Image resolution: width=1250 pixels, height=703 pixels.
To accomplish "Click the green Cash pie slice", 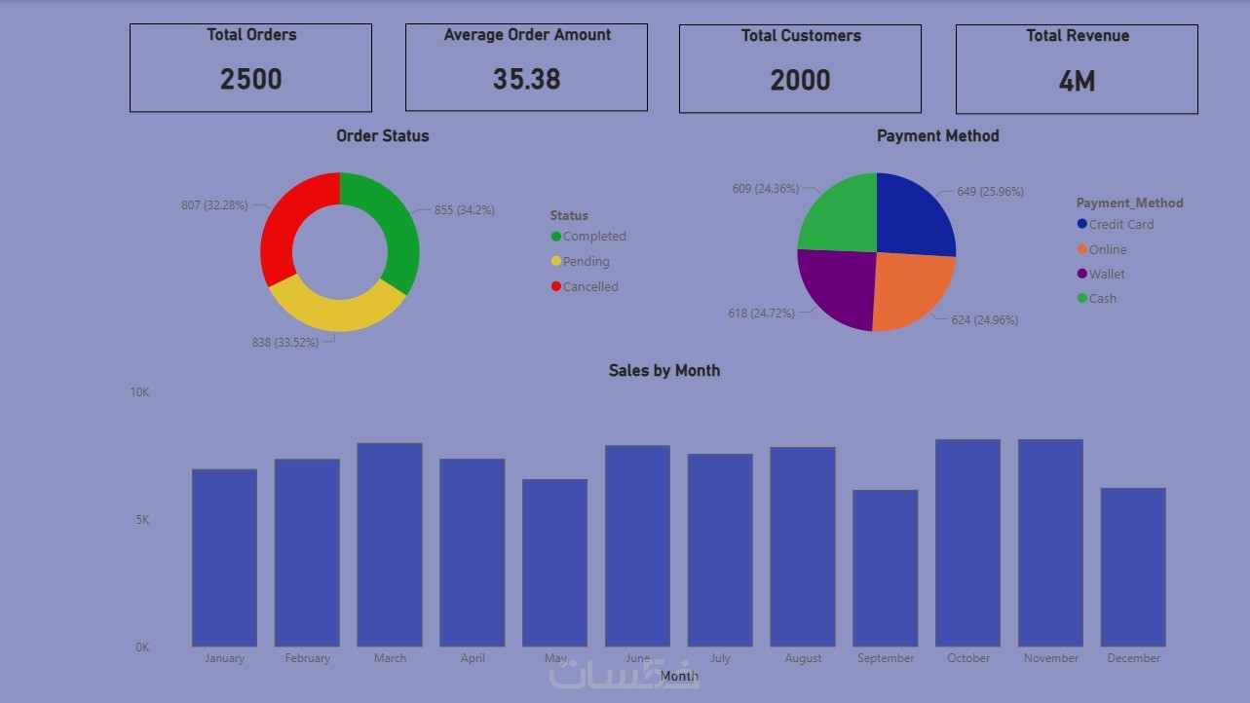I will [x=840, y=216].
